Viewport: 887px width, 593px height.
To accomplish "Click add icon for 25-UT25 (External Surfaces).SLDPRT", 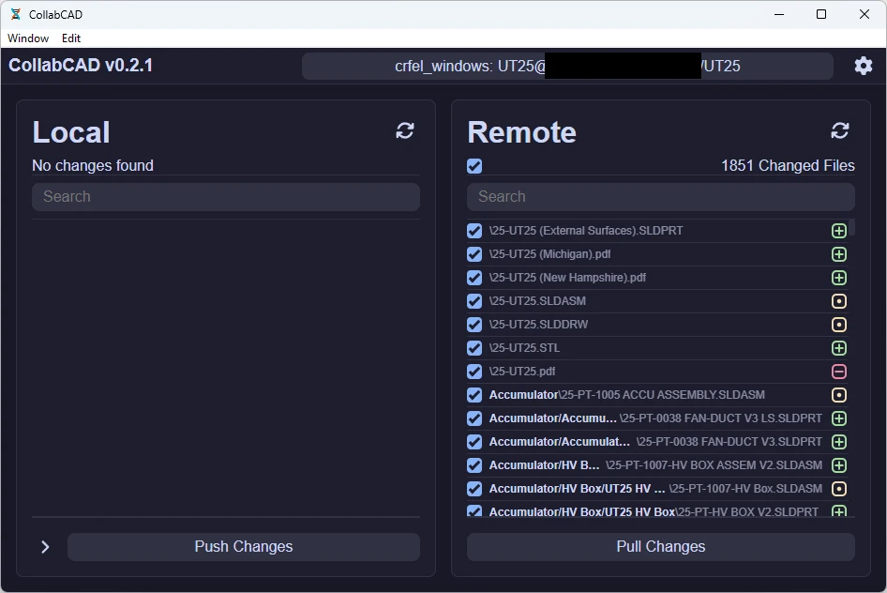I will pyautogui.click(x=839, y=230).
